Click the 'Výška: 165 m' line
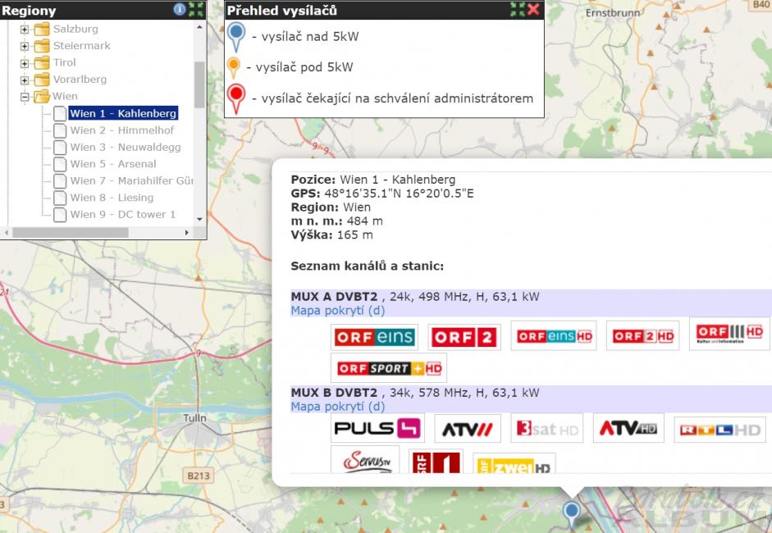 pyautogui.click(x=331, y=235)
